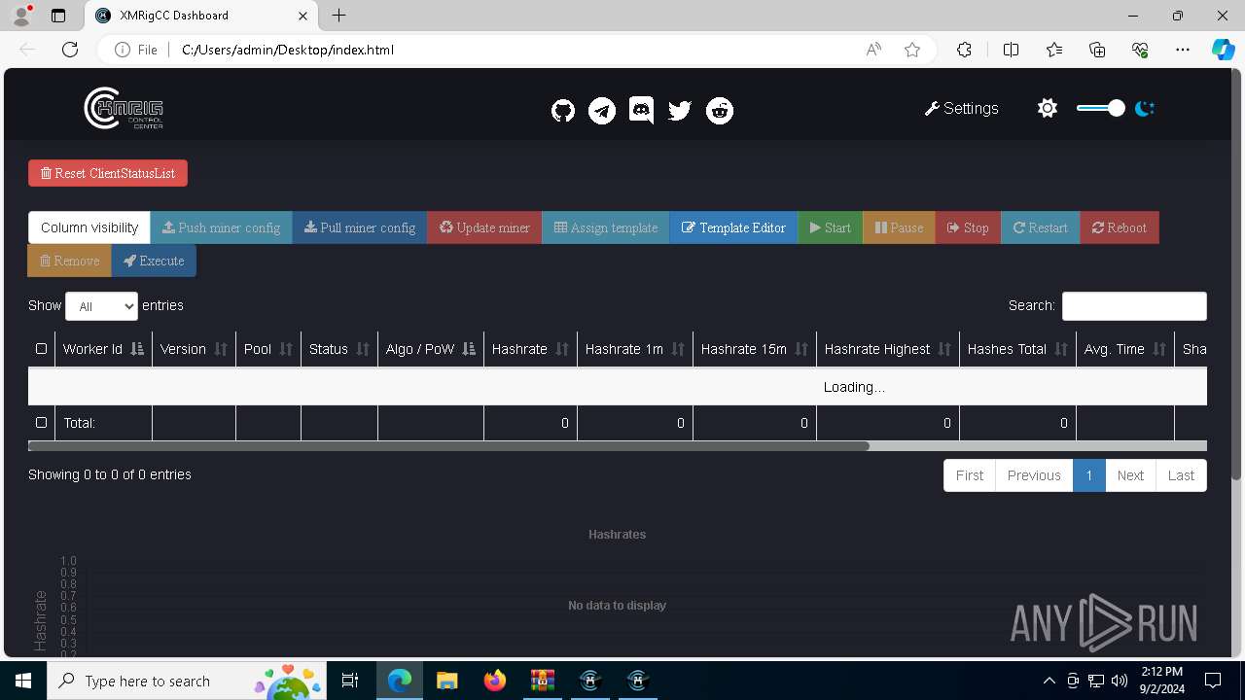
Task: Open Browser essentials icon
Action: tap(1140, 50)
